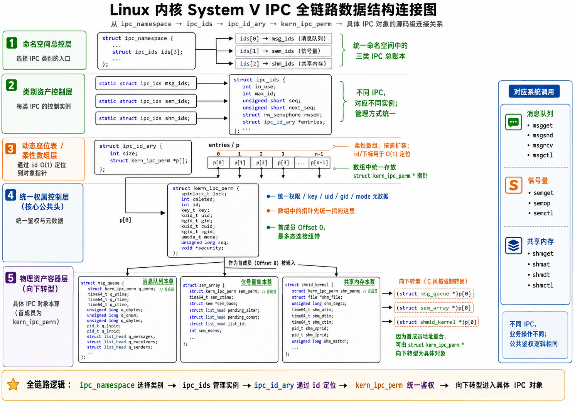Click the (struct shmid_kernel *)p[0] cast box
This screenshot has height=407, width=575.
pyautogui.click(x=437, y=322)
